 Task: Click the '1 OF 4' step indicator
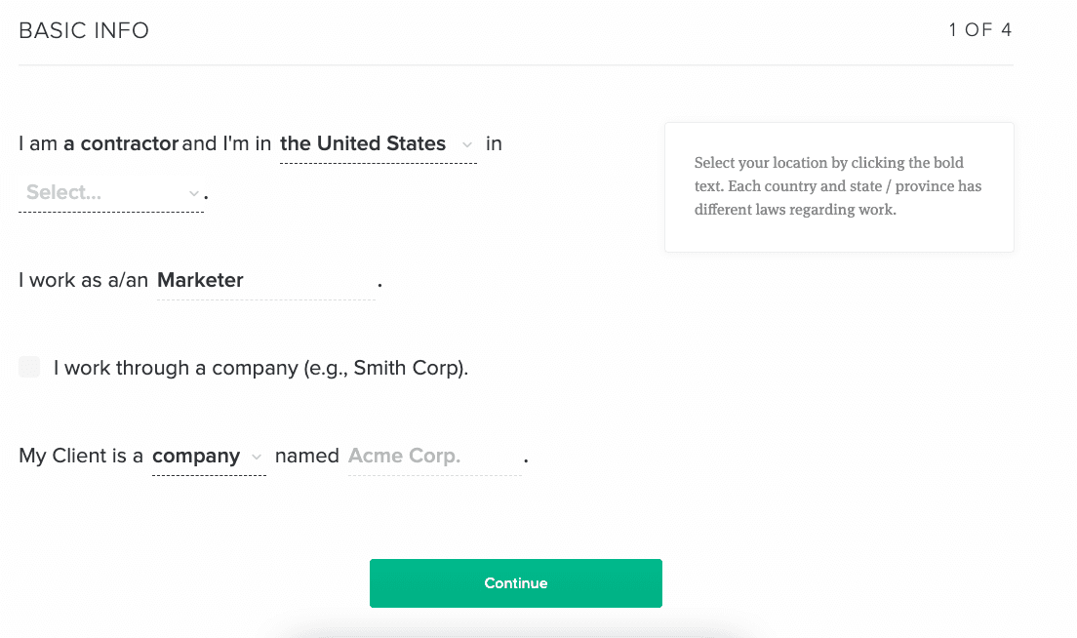(978, 29)
